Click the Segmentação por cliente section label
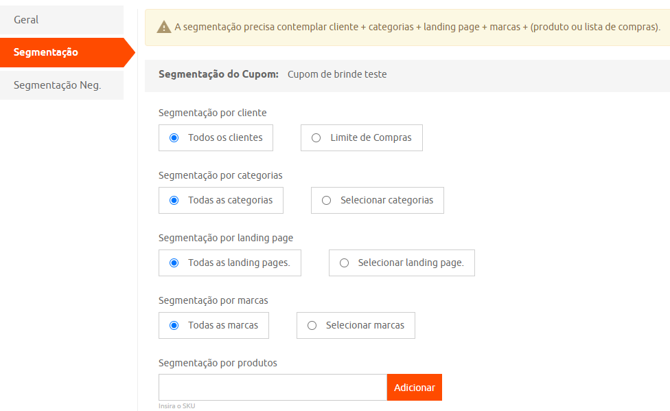The image size is (670, 411). [x=212, y=113]
